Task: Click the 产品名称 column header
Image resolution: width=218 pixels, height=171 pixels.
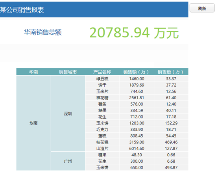Action: (102, 72)
